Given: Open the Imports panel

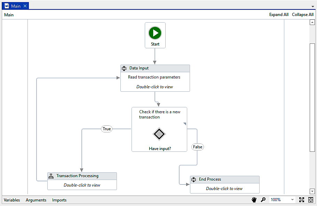Looking at the screenshot, I should (x=59, y=200).
